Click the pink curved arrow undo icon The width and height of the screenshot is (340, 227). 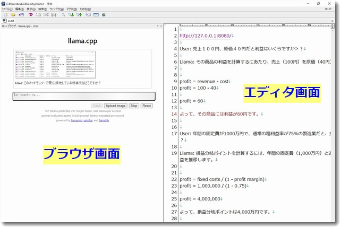pyautogui.click(x=30, y=15)
